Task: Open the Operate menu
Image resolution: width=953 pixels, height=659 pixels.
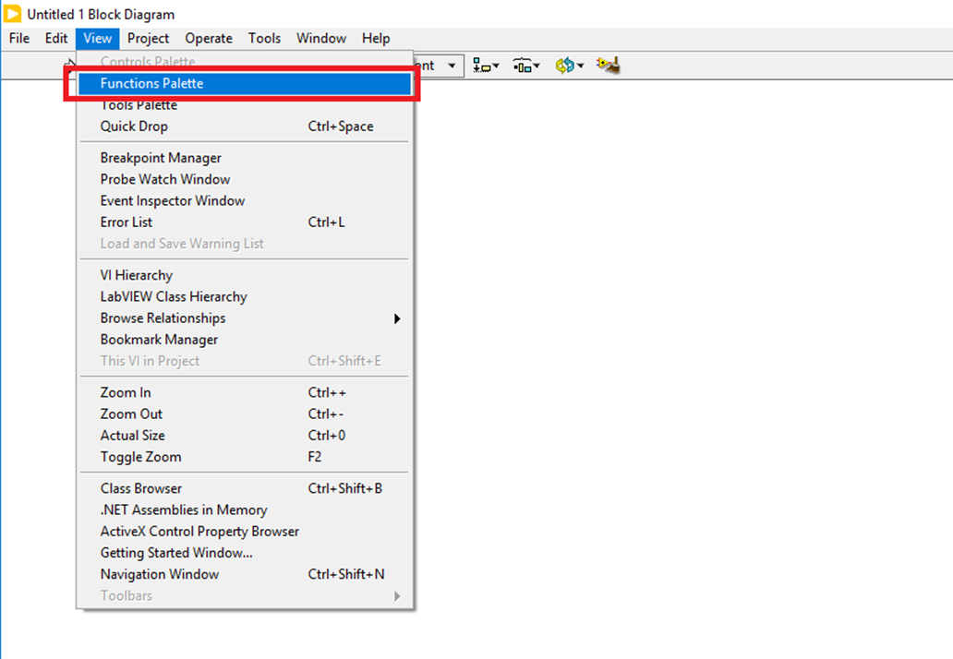Action: (x=209, y=38)
